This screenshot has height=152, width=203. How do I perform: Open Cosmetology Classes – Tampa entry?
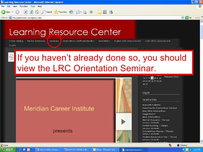158,133
